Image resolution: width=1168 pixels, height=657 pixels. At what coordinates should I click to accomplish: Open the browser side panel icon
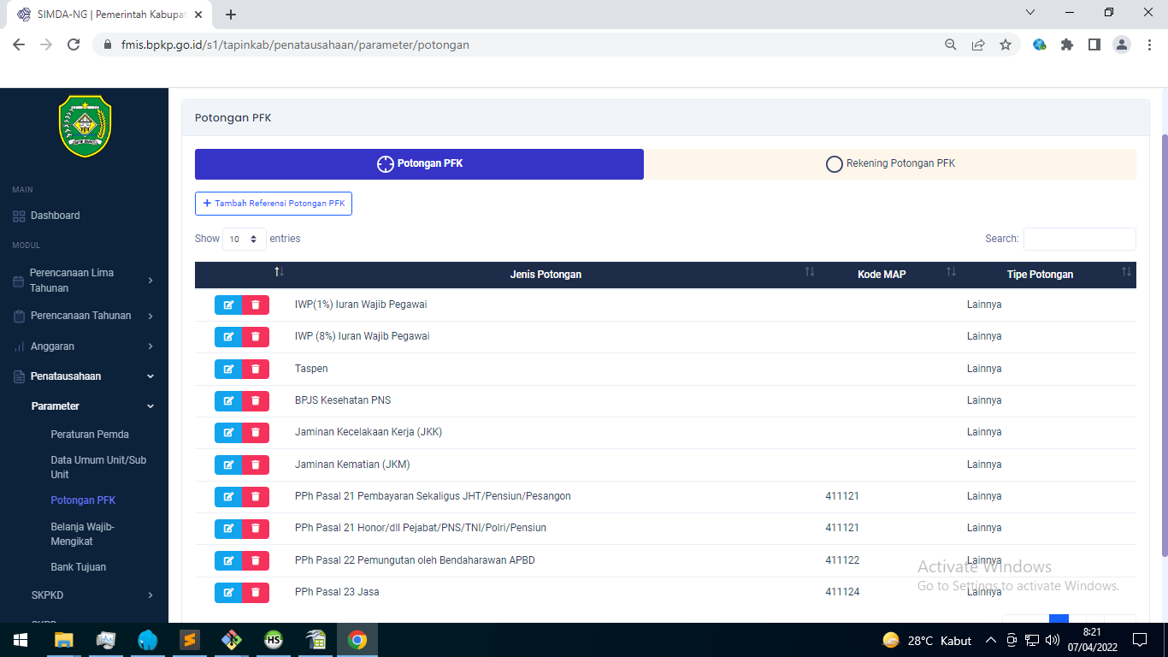(1094, 44)
